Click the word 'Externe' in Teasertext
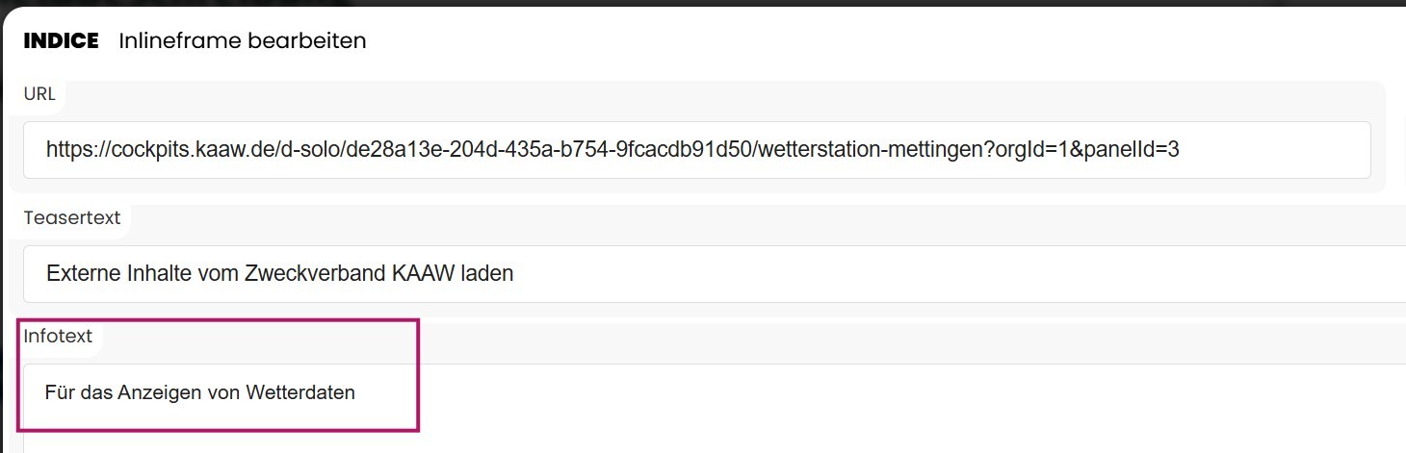The width and height of the screenshot is (1406, 453). 83,274
